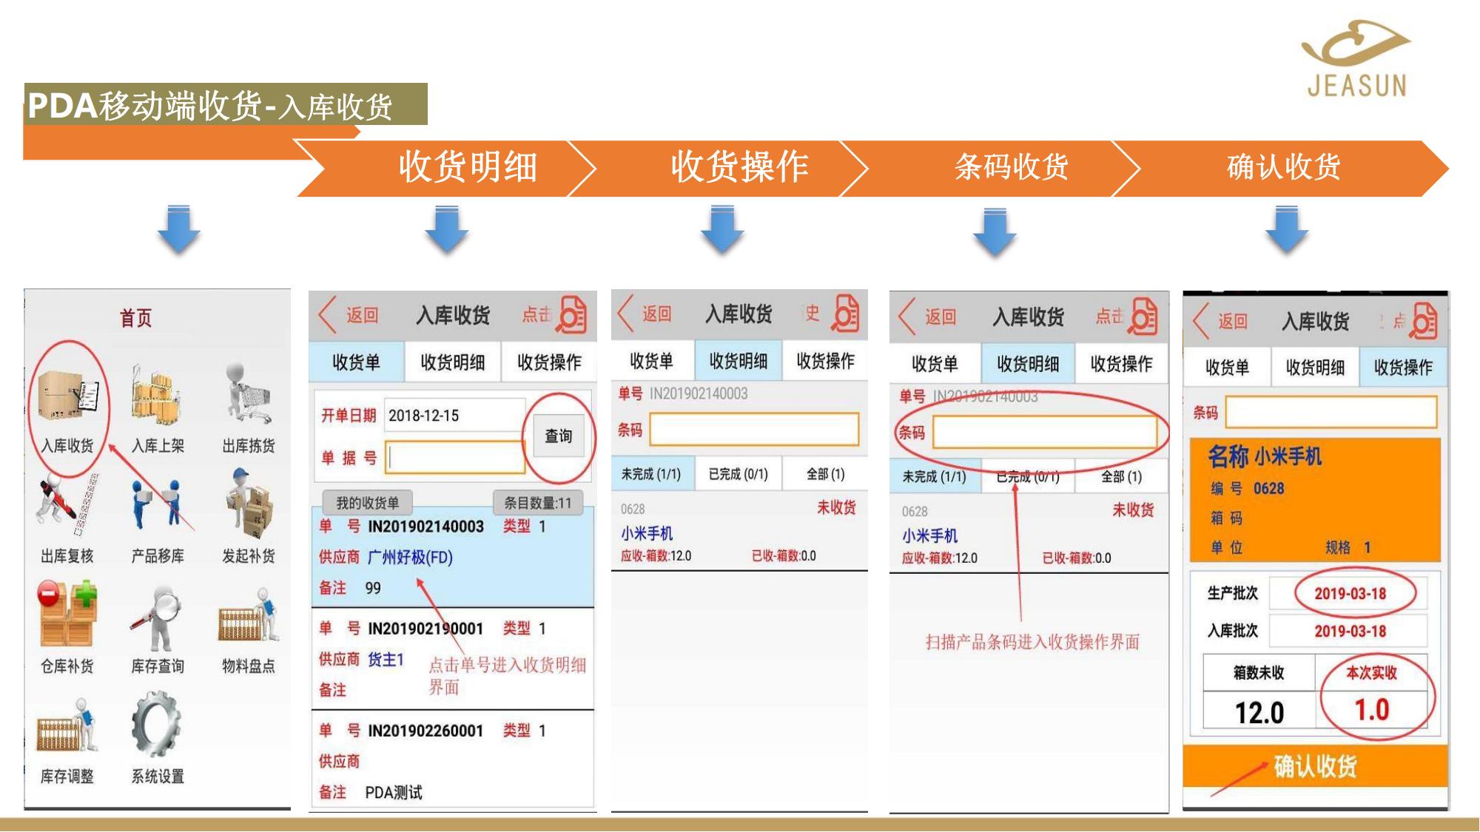The width and height of the screenshot is (1480, 832).
Task: Switch to 收货明细 tab in second screen
Action: coord(452,362)
